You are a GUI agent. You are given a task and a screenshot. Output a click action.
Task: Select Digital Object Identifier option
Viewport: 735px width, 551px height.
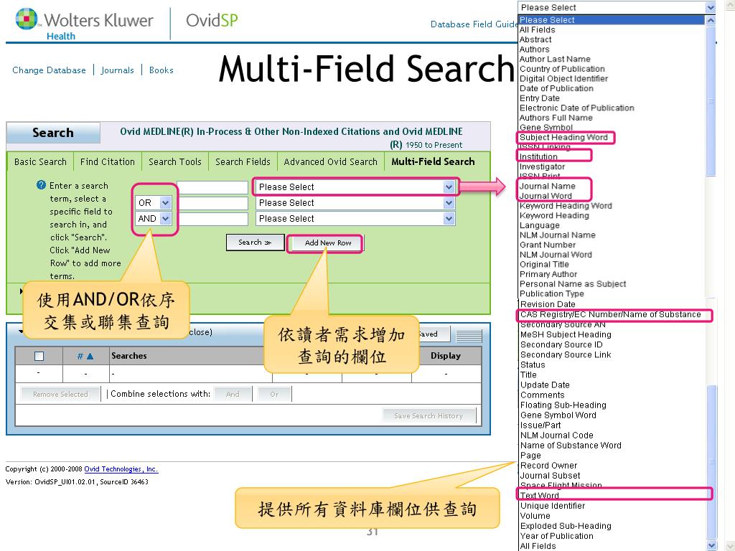(x=564, y=79)
